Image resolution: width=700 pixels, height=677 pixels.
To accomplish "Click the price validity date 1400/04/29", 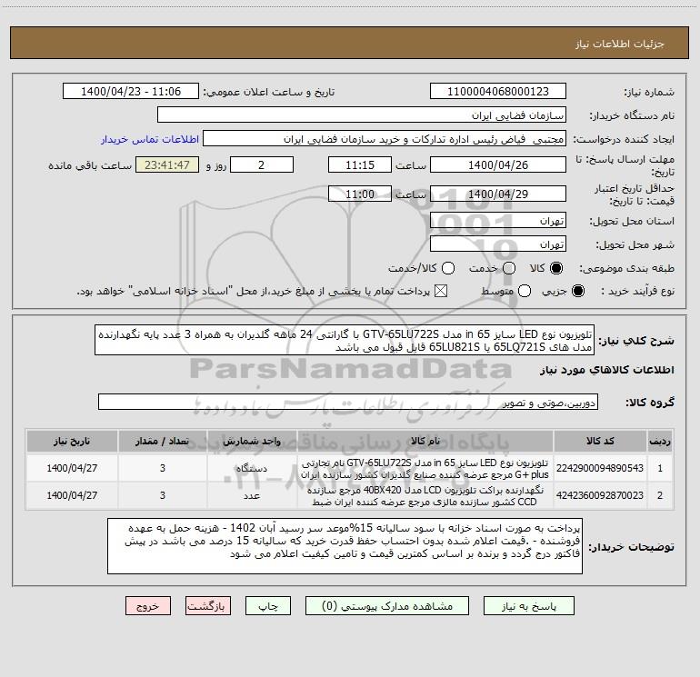I will (498, 194).
